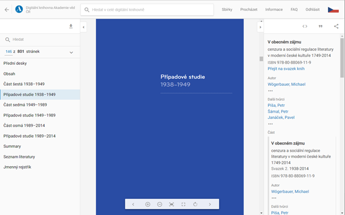Screen dimensions: 345x215
Task: Collapse the left sidebar panel
Action: (83, 27)
